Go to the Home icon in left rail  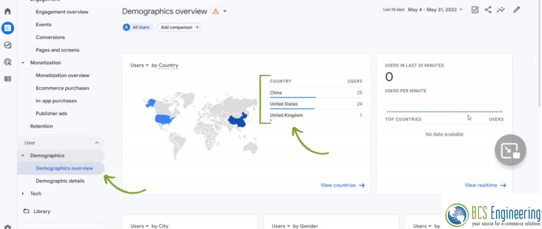point(7,11)
